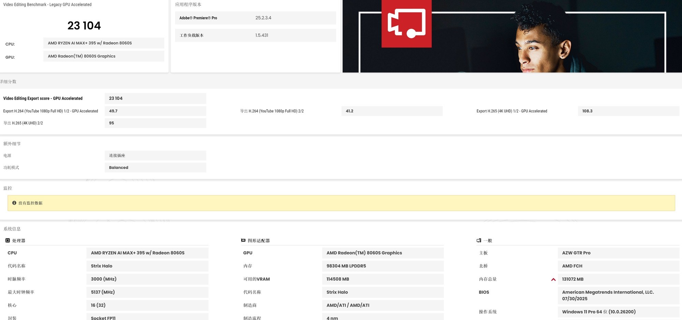
Task: Click the 114508 MB available VRAM value
Action: [338, 279]
